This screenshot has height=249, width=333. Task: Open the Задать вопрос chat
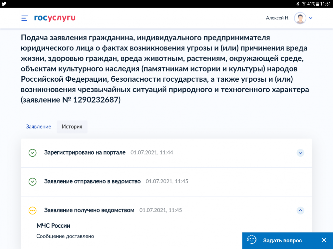(x=282, y=240)
